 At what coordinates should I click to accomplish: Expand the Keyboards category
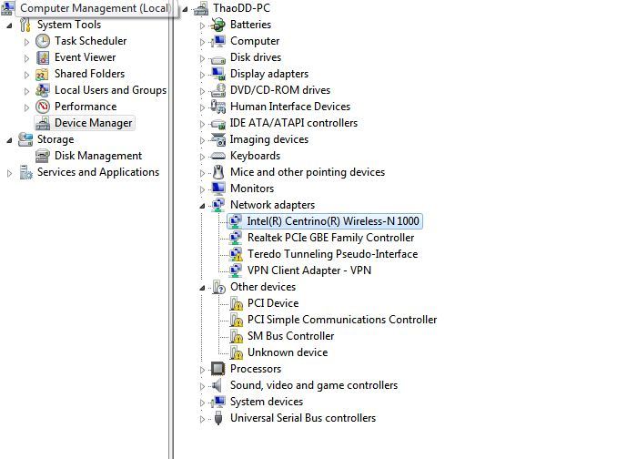(202, 157)
